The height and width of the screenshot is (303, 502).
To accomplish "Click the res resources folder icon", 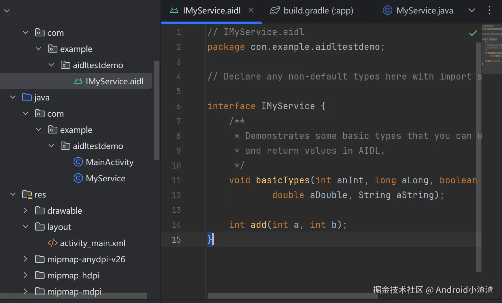I will point(27,194).
